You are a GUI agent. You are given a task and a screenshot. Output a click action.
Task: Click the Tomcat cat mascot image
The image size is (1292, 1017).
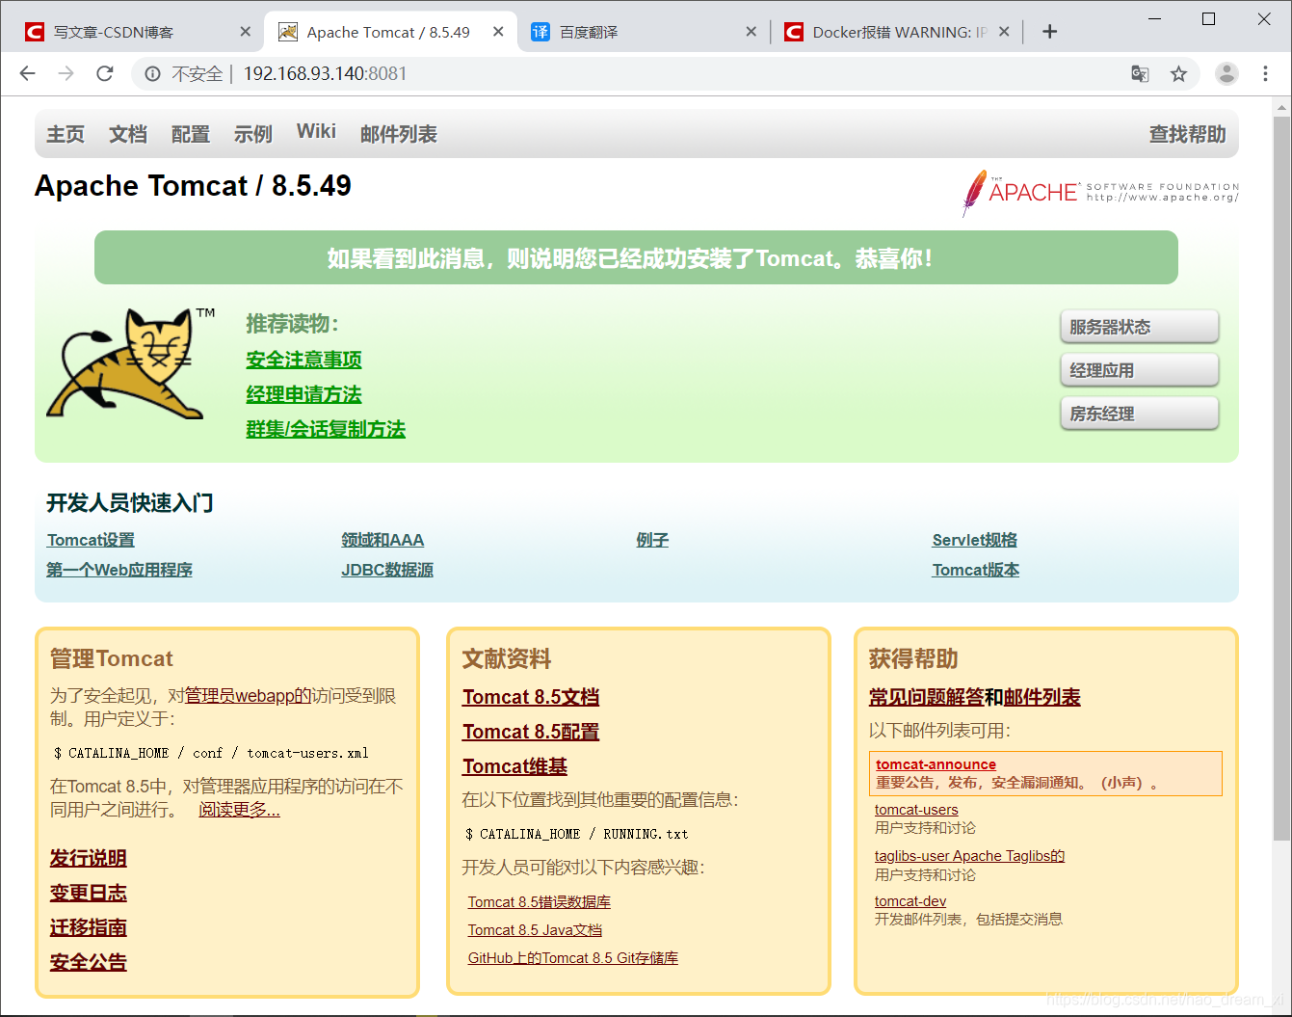130,363
